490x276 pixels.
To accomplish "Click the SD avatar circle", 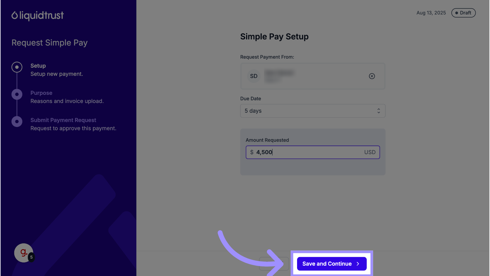I will [x=254, y=76].
